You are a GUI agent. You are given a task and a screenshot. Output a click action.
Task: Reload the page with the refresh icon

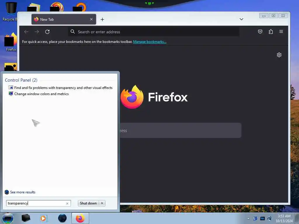[x=47, y=32]
